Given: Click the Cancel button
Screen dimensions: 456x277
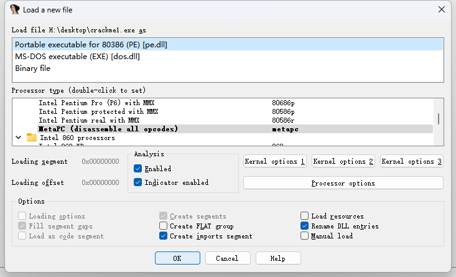Looking at the screenshot, I should 228,258.
